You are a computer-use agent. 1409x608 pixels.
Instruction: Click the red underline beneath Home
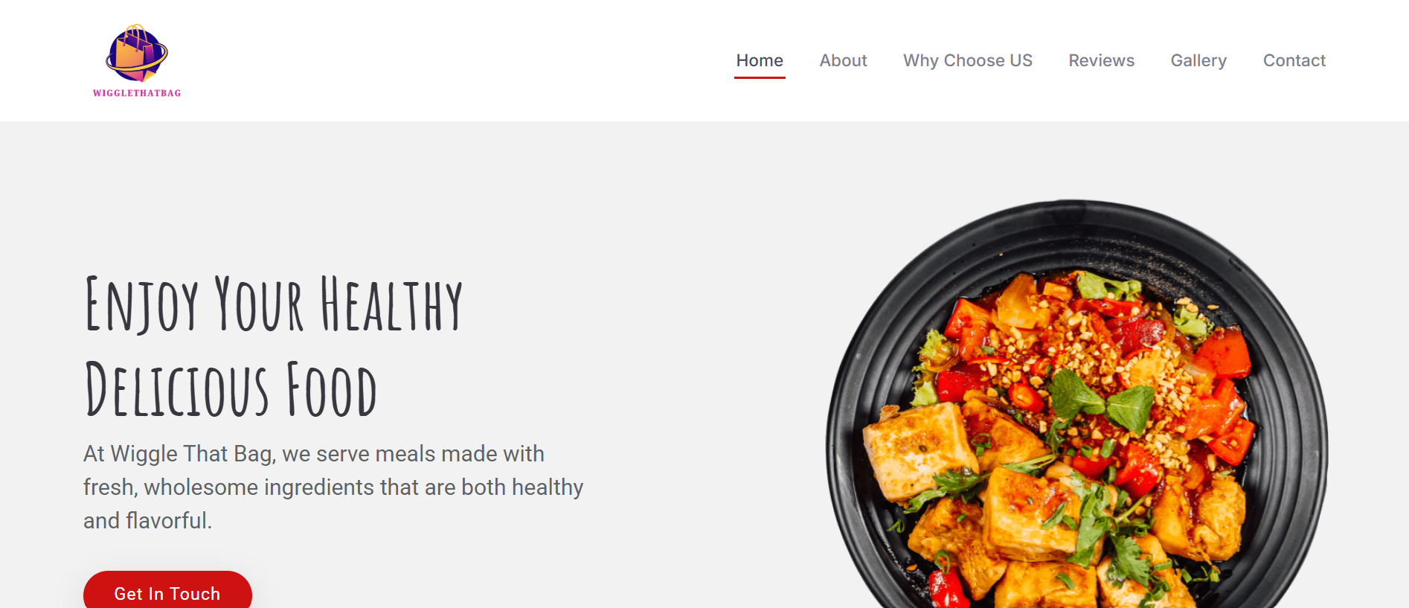(760, 77)
